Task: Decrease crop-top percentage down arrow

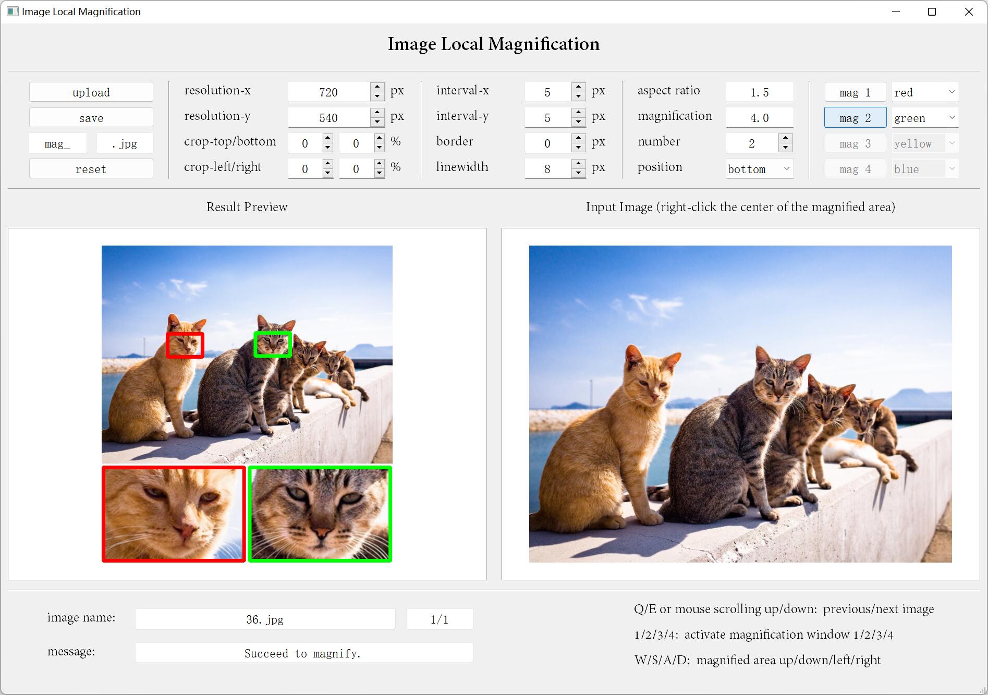Action: pos(327,148)
